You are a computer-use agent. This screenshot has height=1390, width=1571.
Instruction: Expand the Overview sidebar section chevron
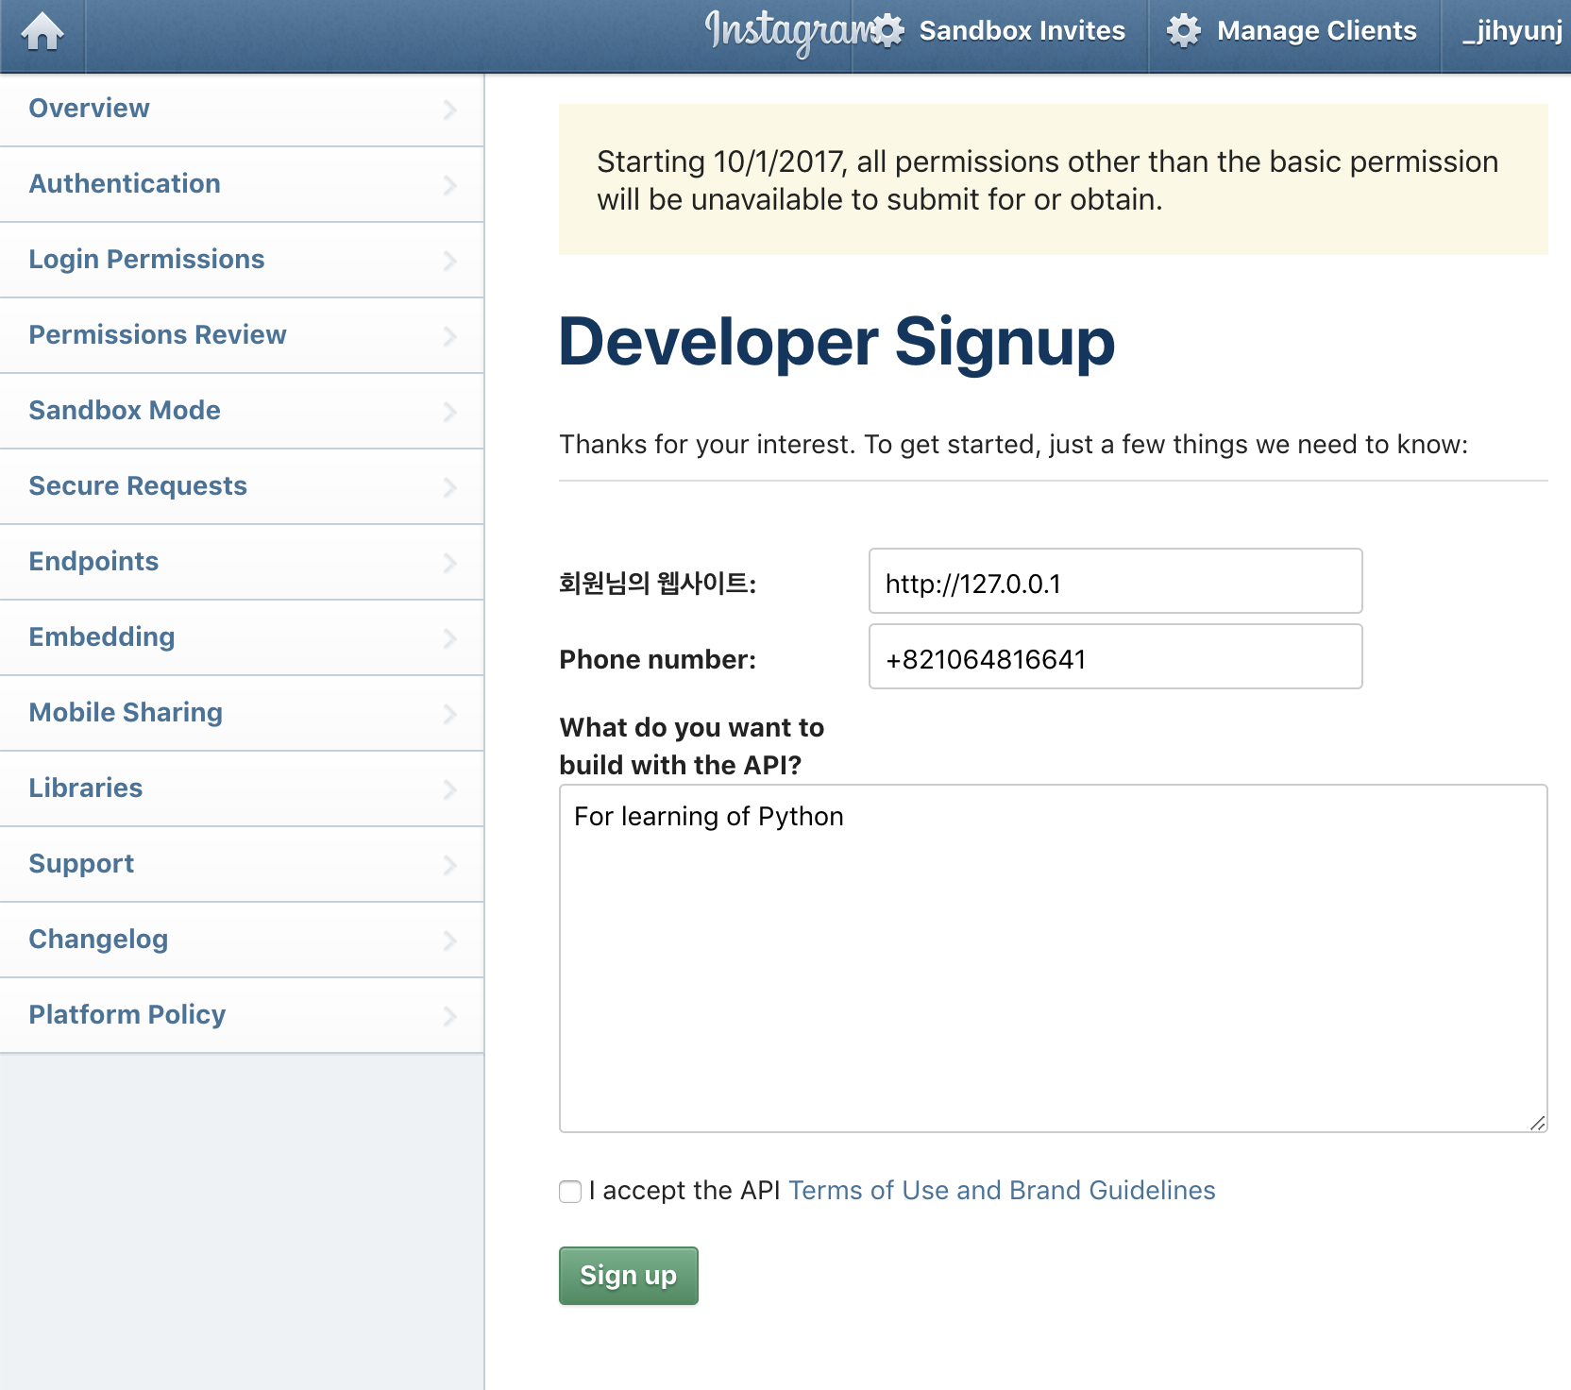pyautogui.click(x=450, y=110)
